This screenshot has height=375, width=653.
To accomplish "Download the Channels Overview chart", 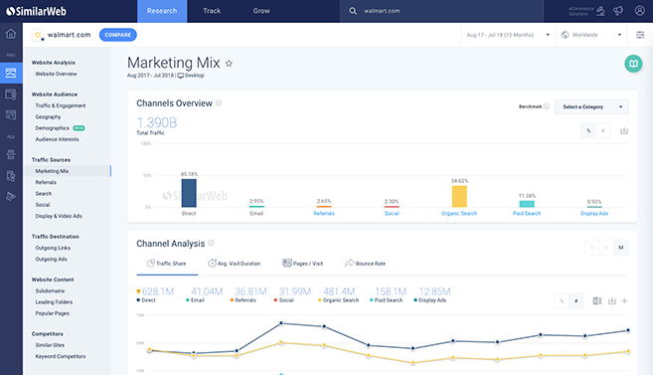I will click(x=624, y=131).
